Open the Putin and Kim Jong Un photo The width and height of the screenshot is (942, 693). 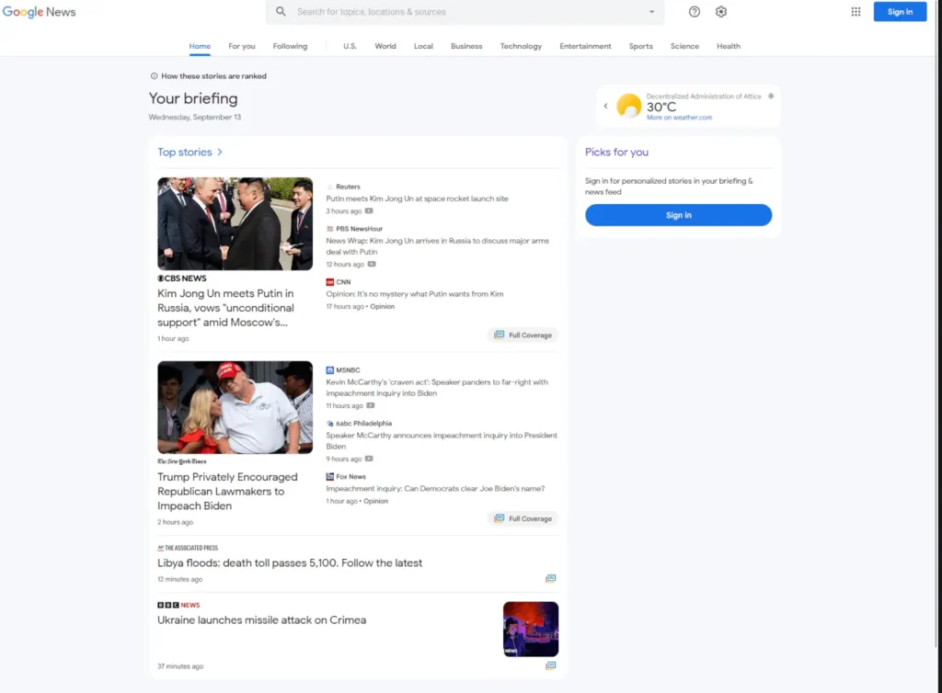click(x=235, y=223)
